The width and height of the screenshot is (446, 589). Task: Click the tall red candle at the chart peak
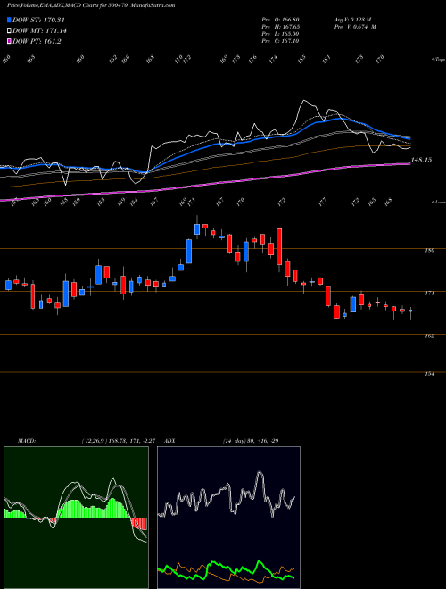(279, 247)
